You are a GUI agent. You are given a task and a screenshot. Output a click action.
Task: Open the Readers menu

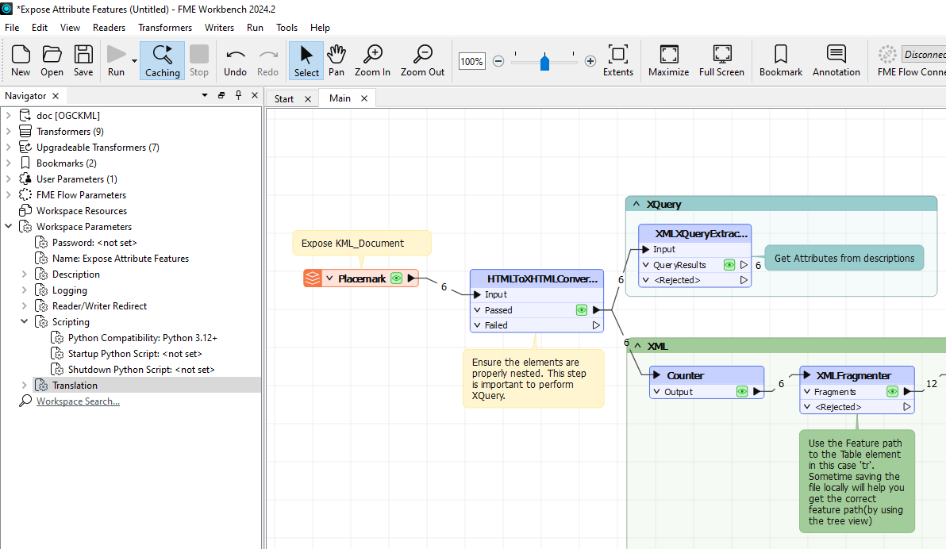(110, 28)
